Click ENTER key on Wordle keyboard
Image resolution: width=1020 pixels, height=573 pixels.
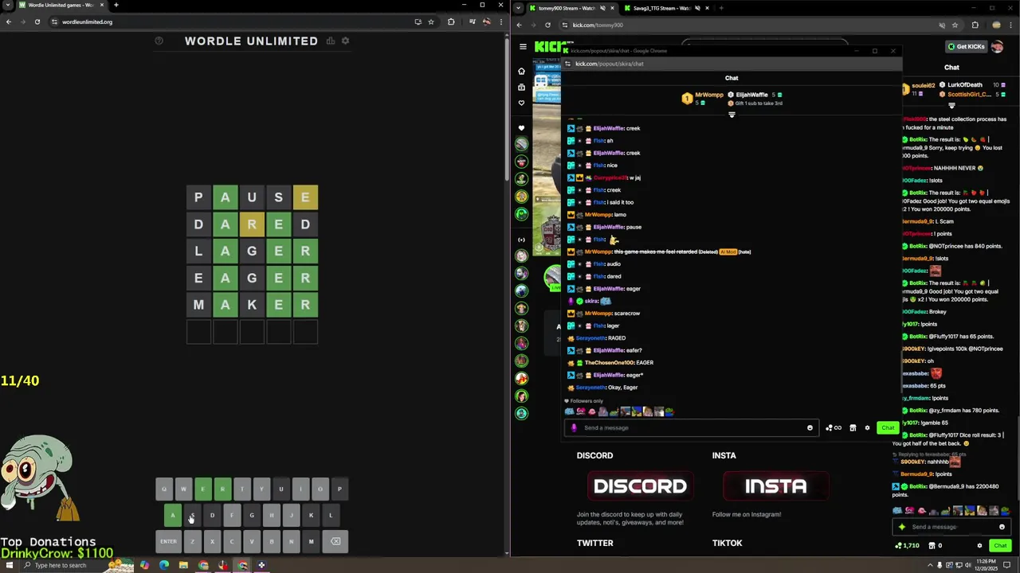click(168, 541)
